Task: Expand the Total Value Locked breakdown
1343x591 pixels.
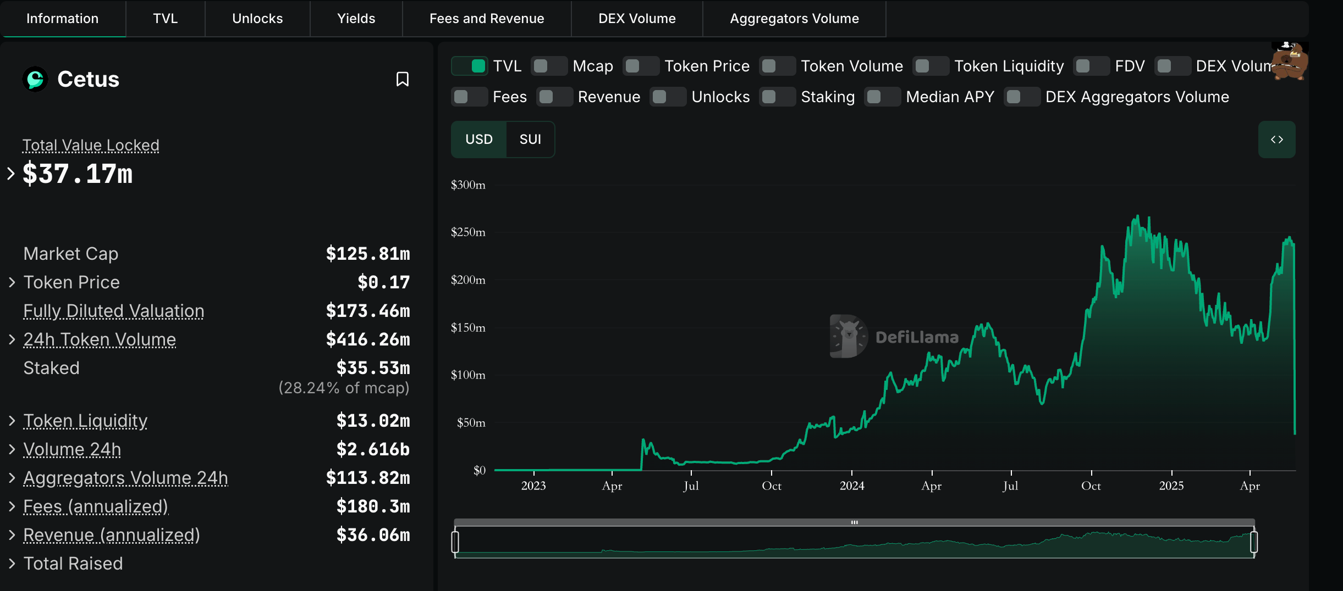Action: [11, 174]
